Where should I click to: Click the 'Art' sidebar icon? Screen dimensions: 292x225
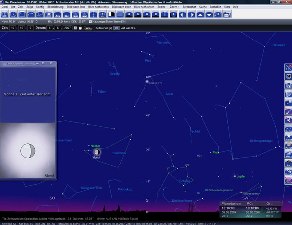click(x=288, y=163)
